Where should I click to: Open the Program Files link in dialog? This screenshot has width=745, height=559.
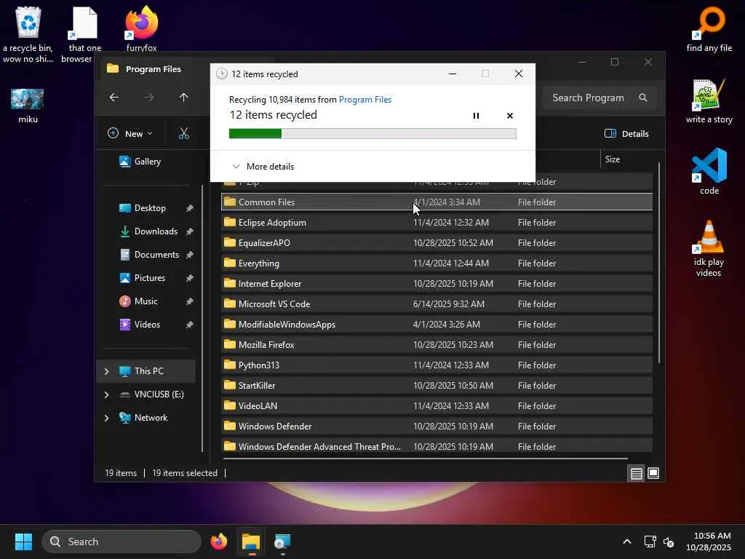[365, 99]
